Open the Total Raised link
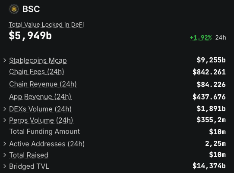Image resolution: width=234 pixels, height=173 pixels. [x=29, y=155]
